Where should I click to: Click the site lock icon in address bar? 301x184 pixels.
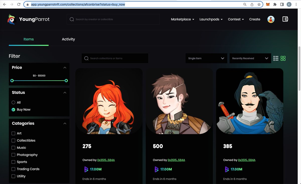pos(27,5)
